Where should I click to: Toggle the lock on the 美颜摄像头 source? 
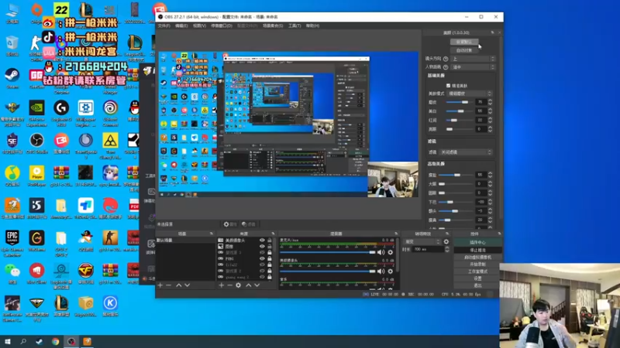coord(270,240)
